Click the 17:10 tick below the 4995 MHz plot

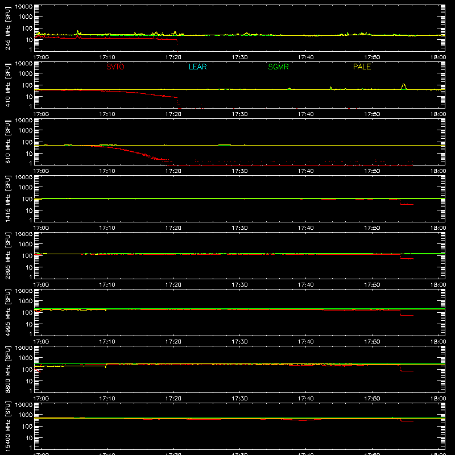(107, 342)
